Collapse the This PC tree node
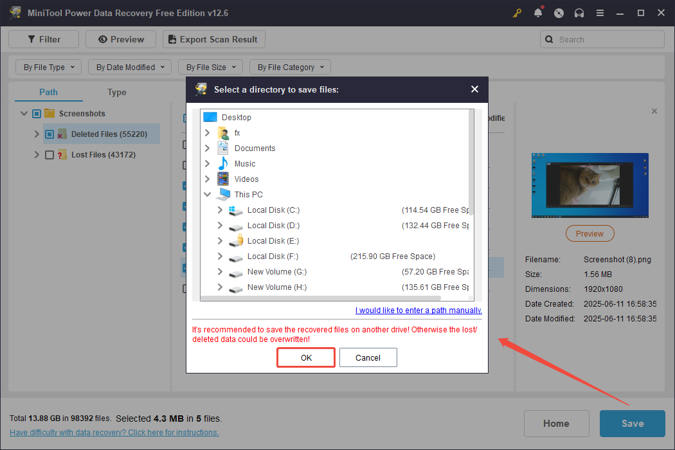Image resolution: width=675 pixels, height=450 pixels. click(x=208, y=194)
